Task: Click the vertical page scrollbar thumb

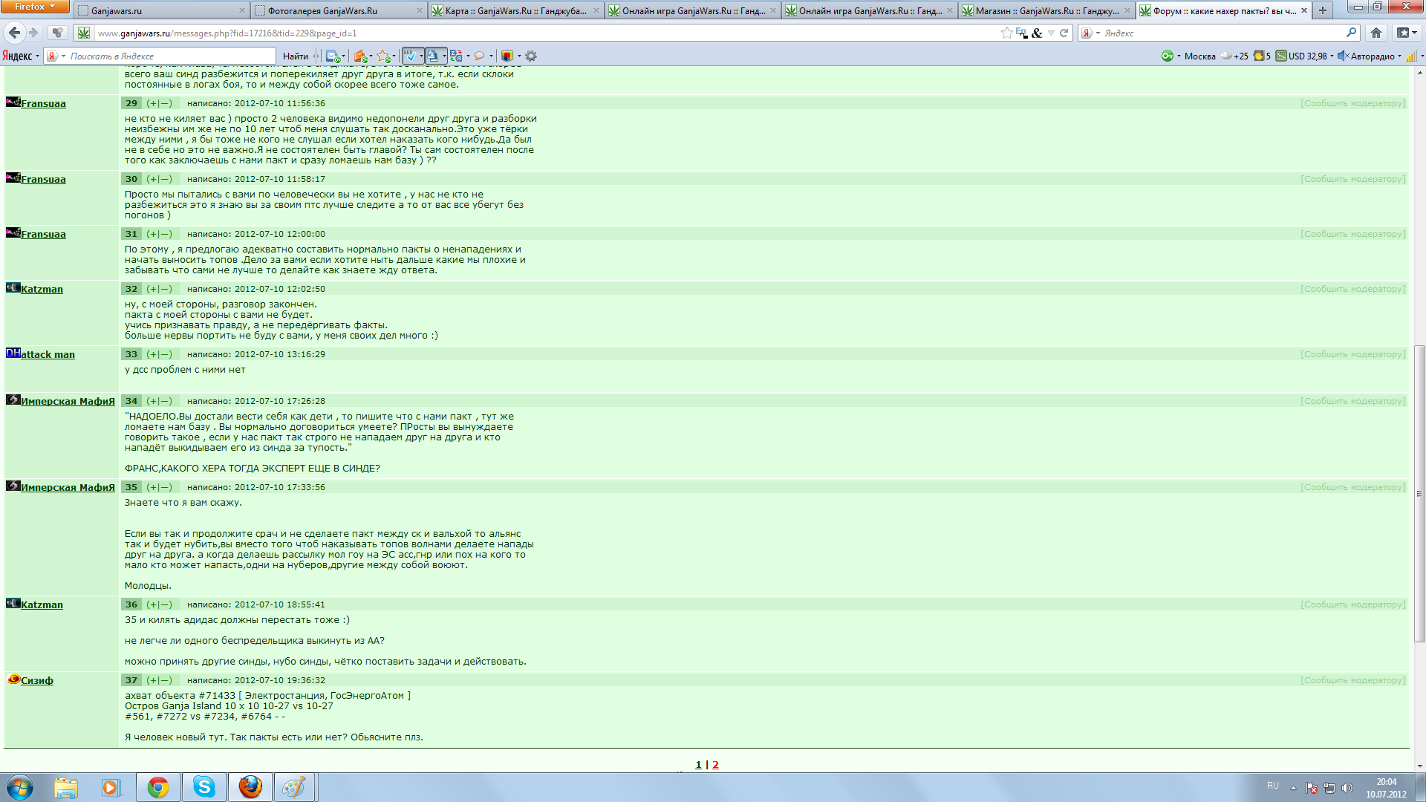Action: click(x=1419, y=494)
